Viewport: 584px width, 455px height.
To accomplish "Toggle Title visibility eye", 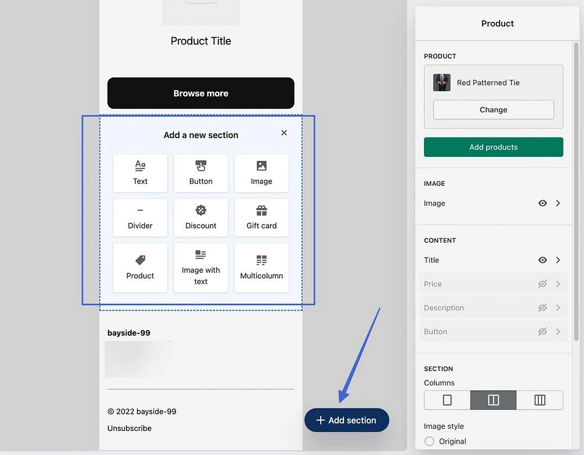I will pos(543,260).
